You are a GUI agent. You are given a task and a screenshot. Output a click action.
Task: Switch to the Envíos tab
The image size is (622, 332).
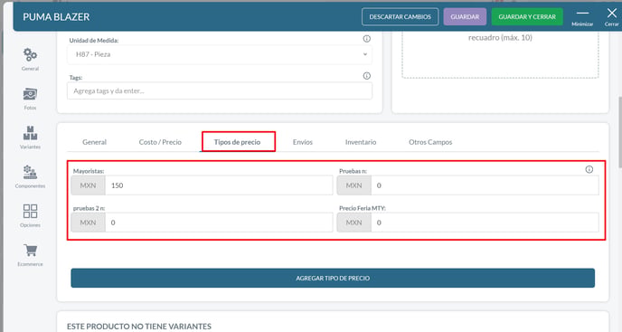303,142
